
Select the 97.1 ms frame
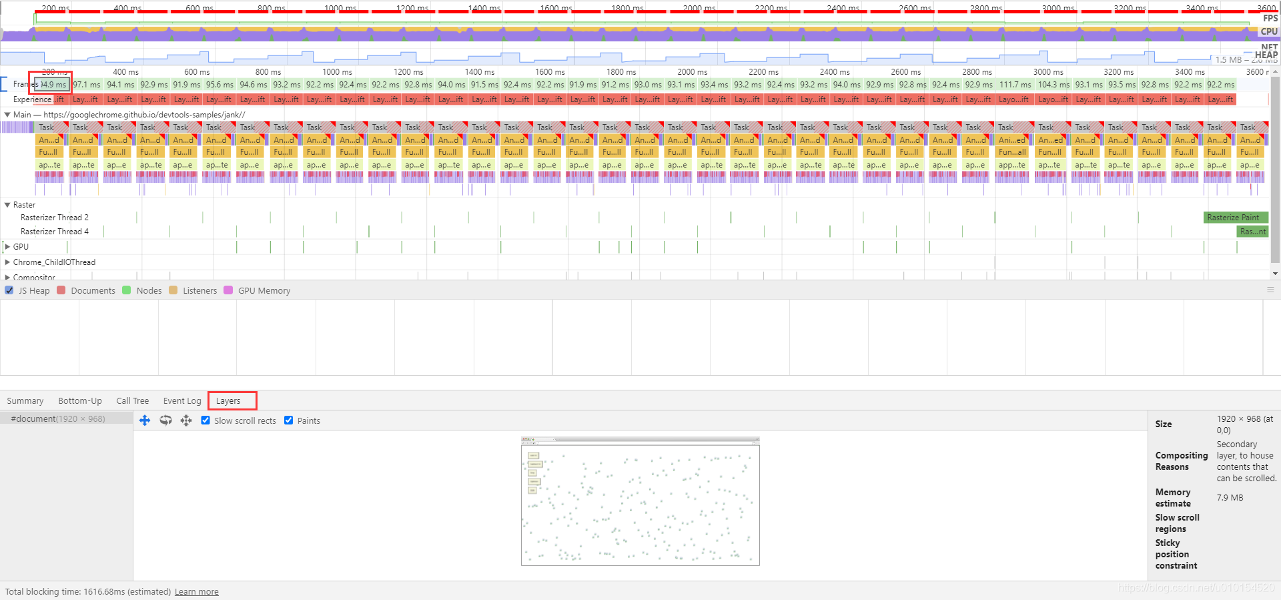coord(87,85)
